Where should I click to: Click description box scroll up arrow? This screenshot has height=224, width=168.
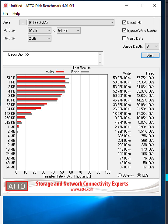click(100, 55)
